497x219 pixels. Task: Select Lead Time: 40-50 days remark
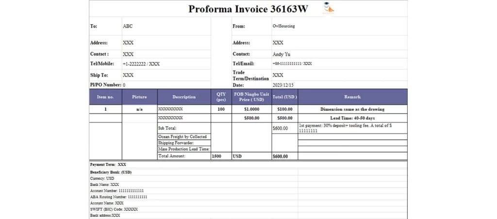[352, 118]
